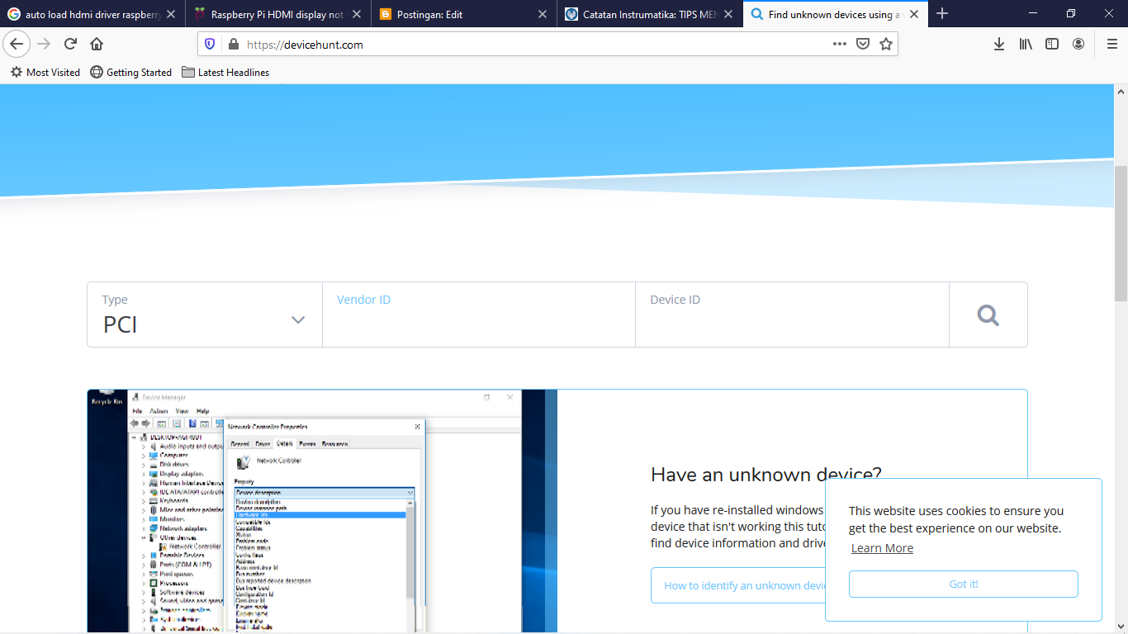Viewport: 1128px width, 634px height.
Task: Open Firefox account menu
Action: [x=1078, y=44]
